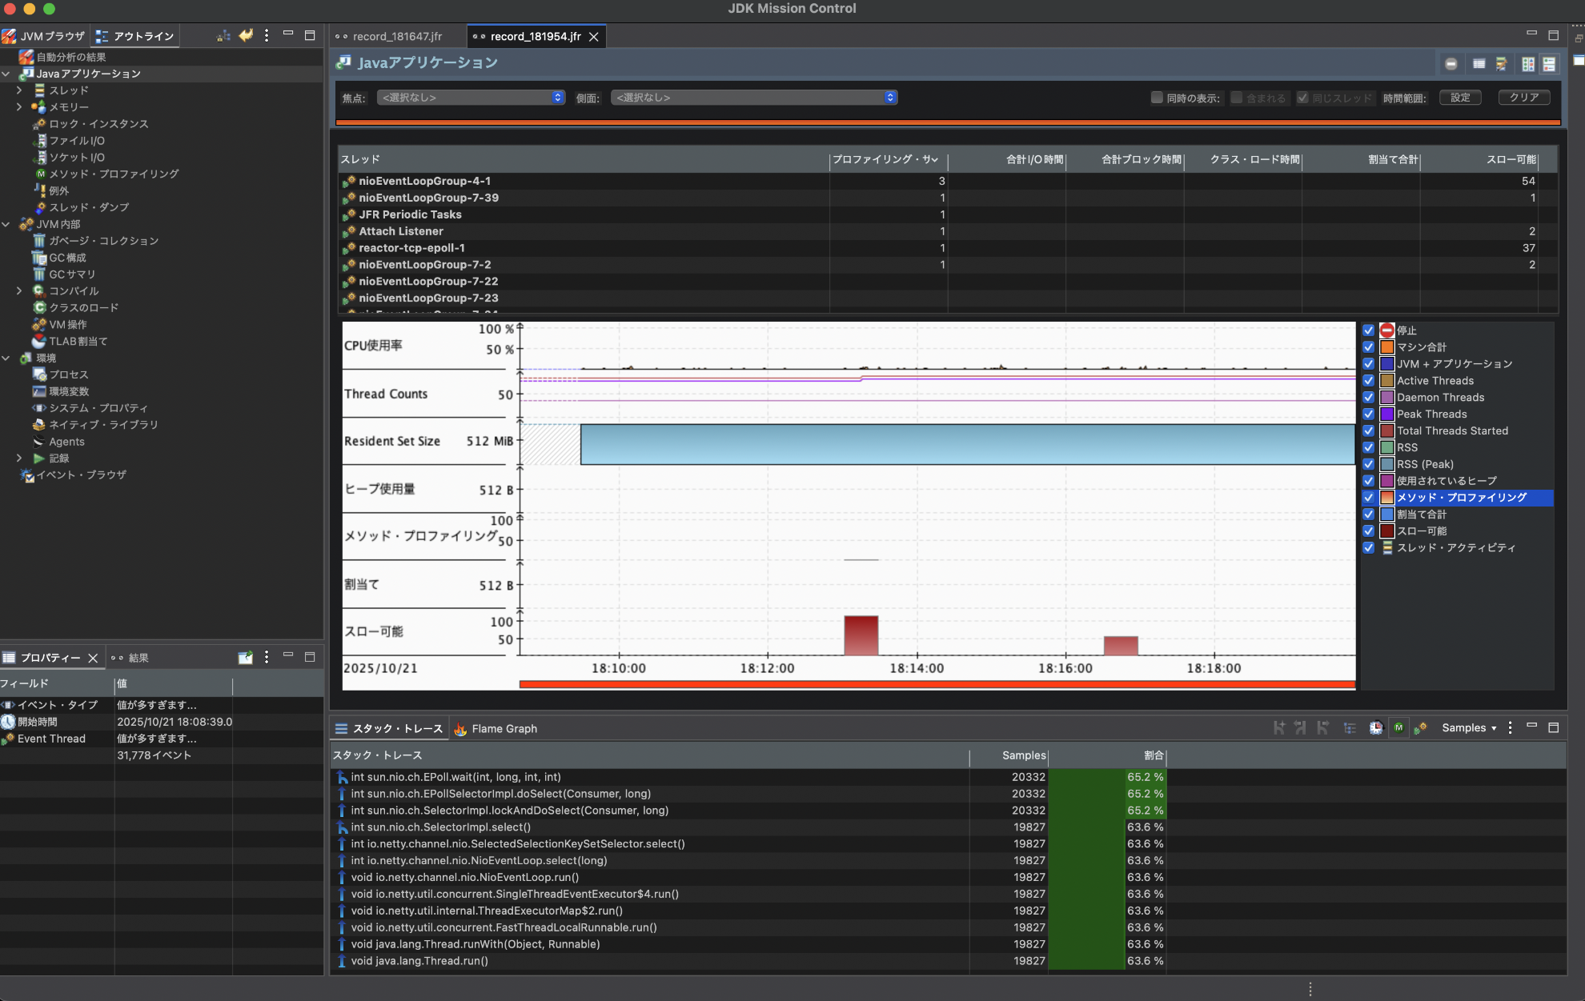This screenshot has width=1585, height=1001.
Task: Enable the 同時の表示 checkbox
Action: (1157, 98)
